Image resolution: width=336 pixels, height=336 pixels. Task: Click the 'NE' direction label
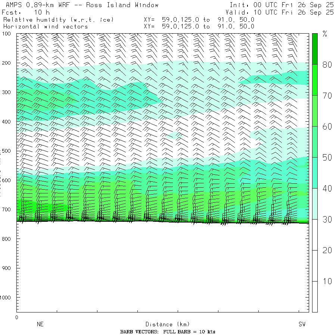(x=40, y=324)
